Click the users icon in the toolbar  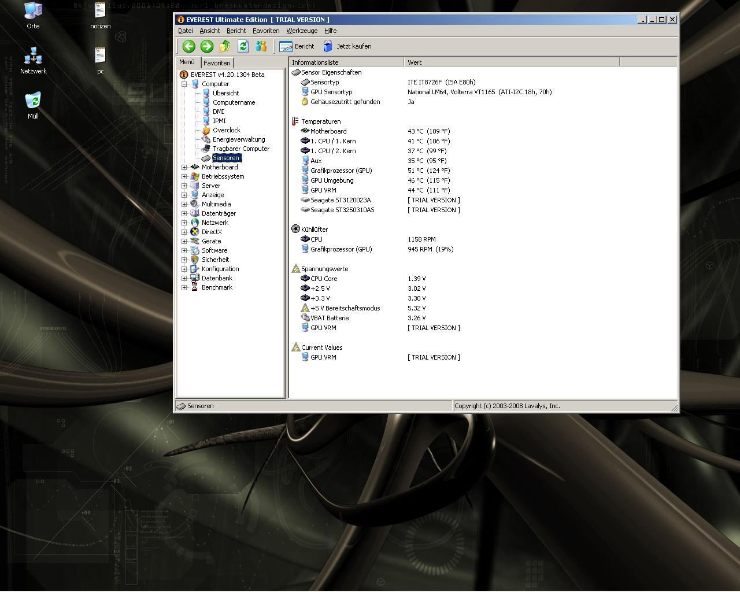coord(261,46)
